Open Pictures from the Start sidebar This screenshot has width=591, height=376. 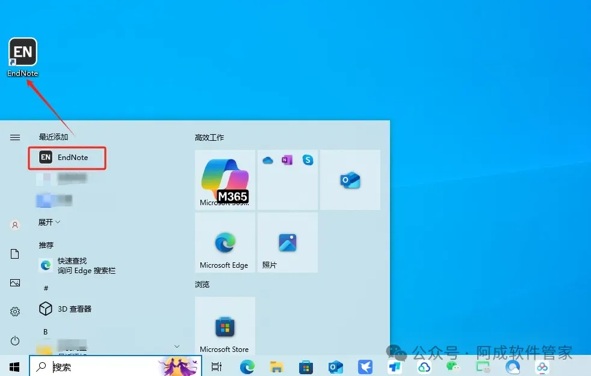coord(15,283)
